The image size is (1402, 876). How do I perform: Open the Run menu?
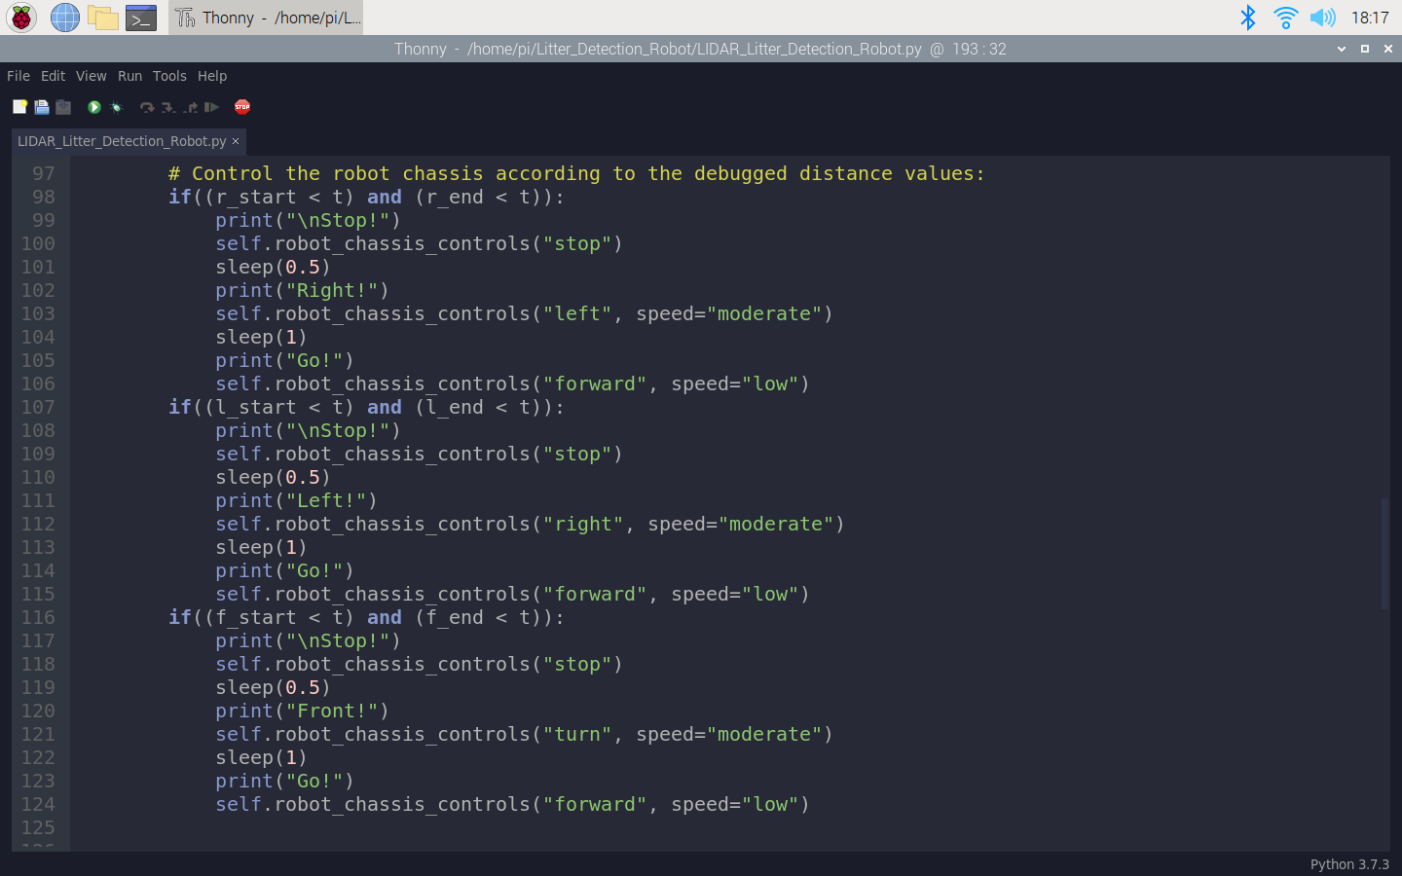129,76
